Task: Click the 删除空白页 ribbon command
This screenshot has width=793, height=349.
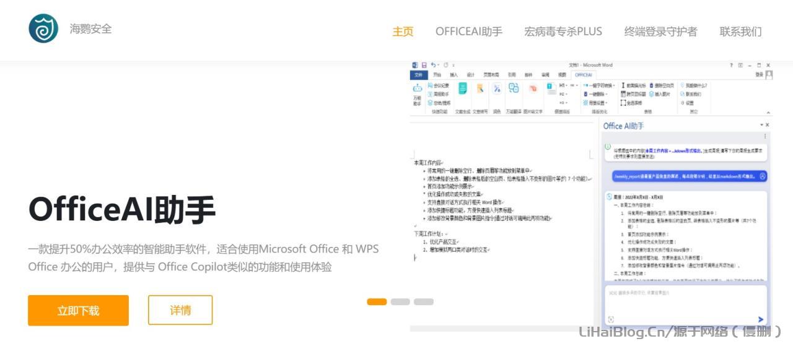Action: pos(662,85)
